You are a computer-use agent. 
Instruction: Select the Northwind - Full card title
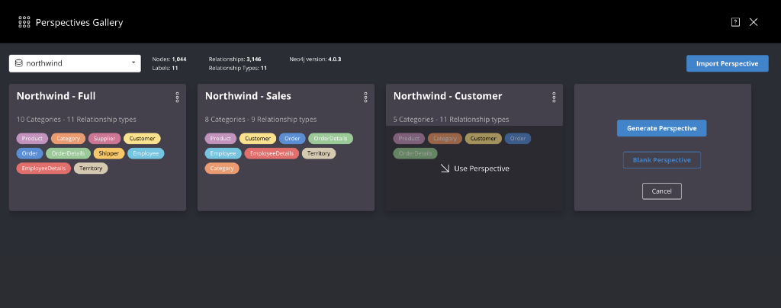(x=56, y=95)
